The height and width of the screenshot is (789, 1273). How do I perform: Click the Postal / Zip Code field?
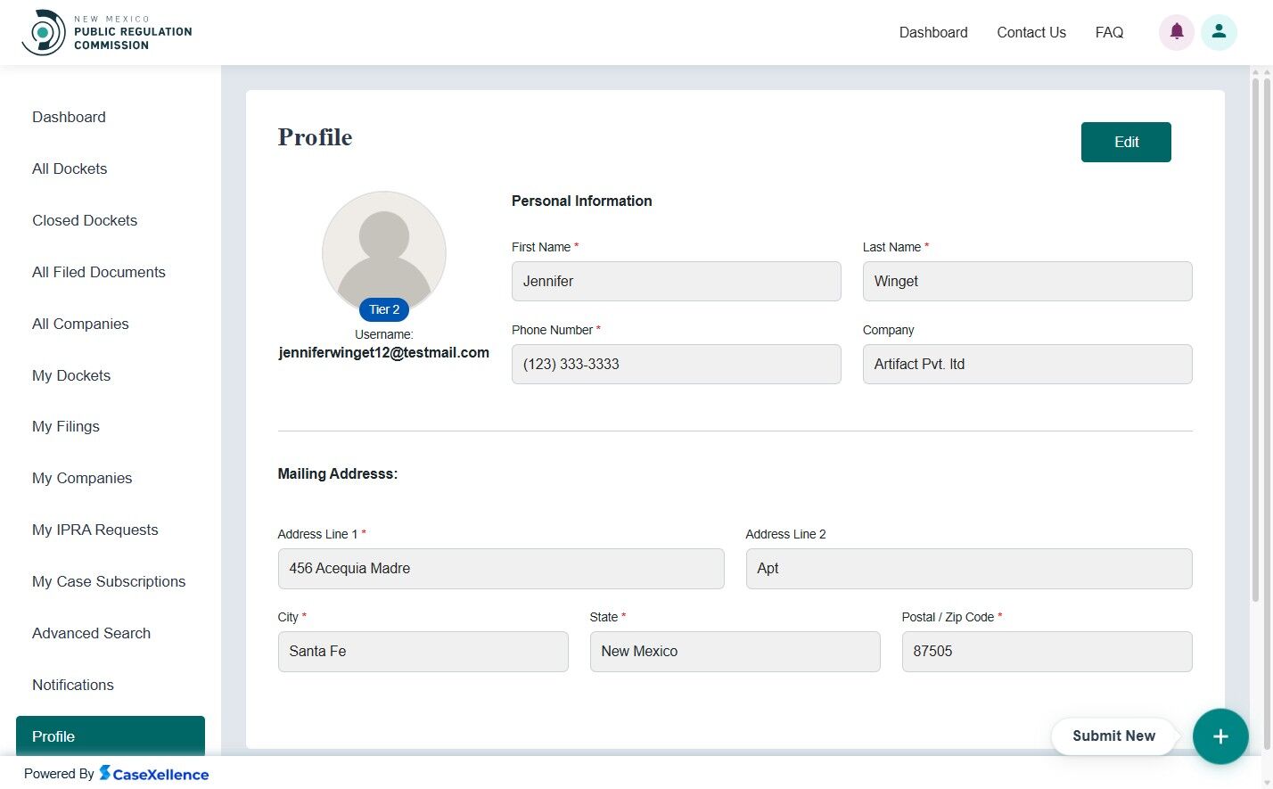(x=1047, y=651)
